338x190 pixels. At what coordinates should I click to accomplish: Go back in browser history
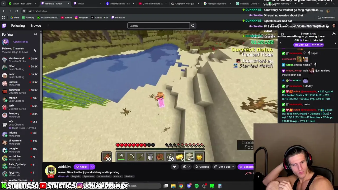click(4, 11)
